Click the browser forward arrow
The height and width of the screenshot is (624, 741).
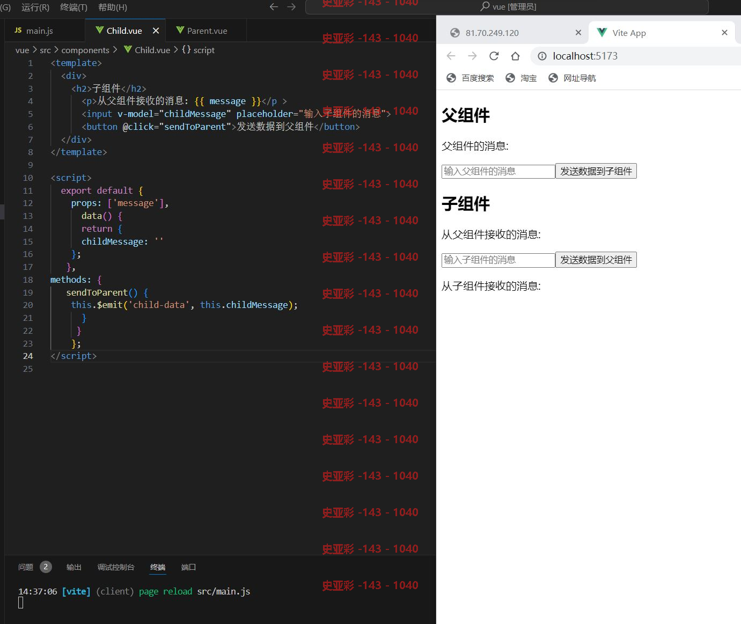(x=472, y=56)
